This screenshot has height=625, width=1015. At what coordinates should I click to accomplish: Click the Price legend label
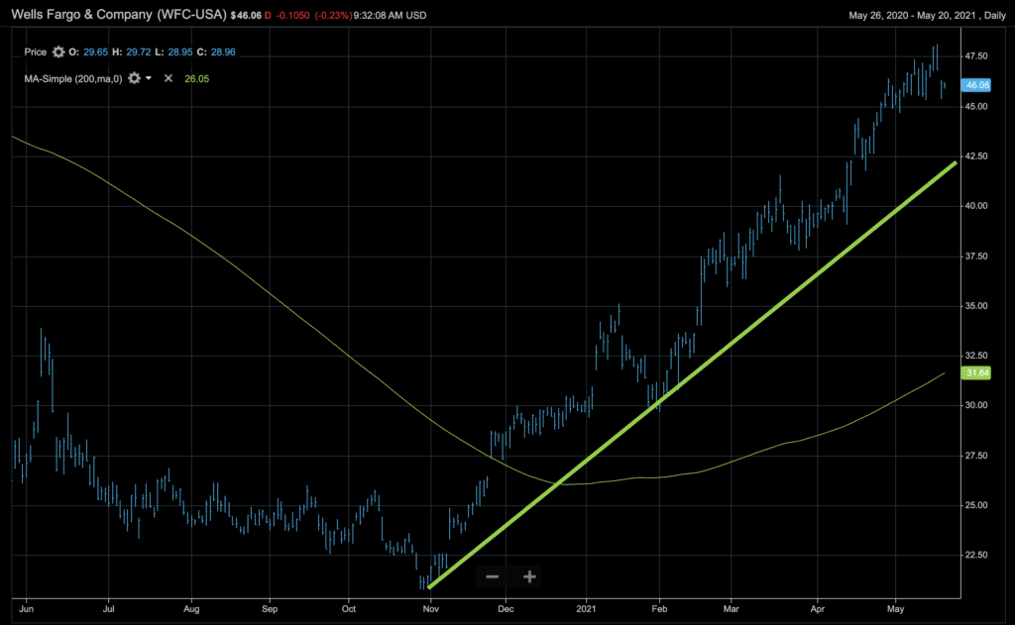click(x=36, y=52)
